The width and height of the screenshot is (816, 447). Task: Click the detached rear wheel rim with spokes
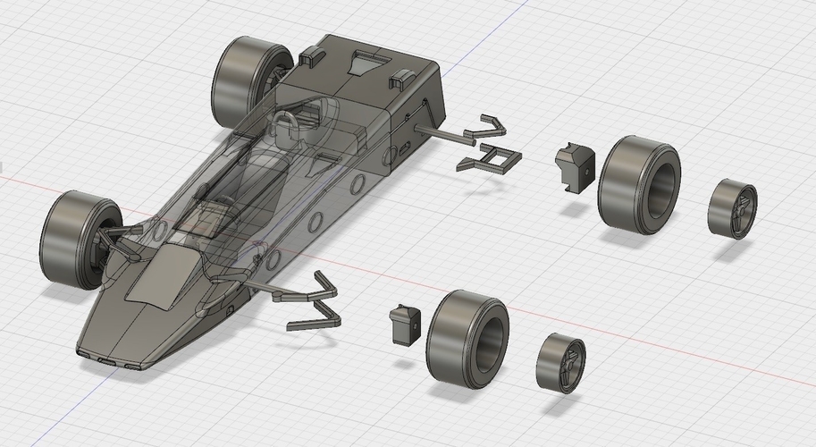click(732, 208)
